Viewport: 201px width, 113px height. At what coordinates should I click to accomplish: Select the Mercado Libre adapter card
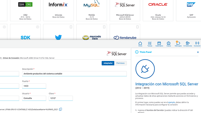point(92,32)
